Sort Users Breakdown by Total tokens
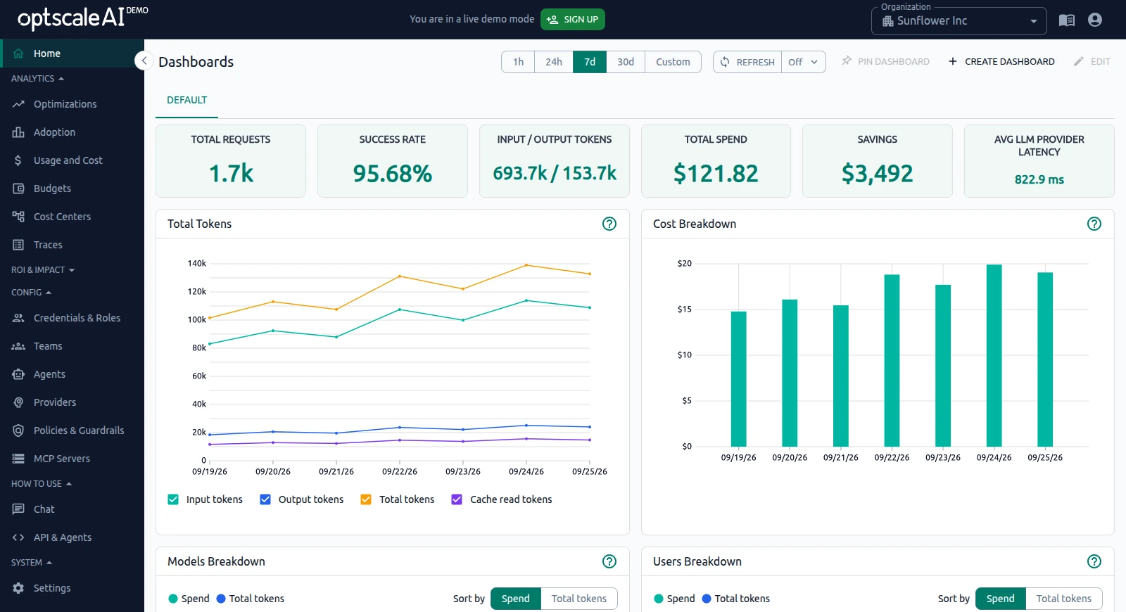 point(1064,599)
